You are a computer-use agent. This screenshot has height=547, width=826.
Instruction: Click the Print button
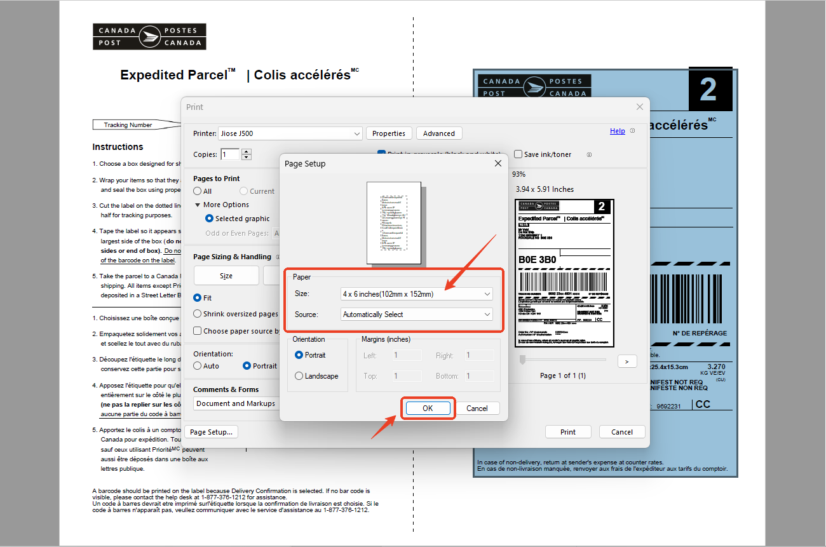pos(568,432)
